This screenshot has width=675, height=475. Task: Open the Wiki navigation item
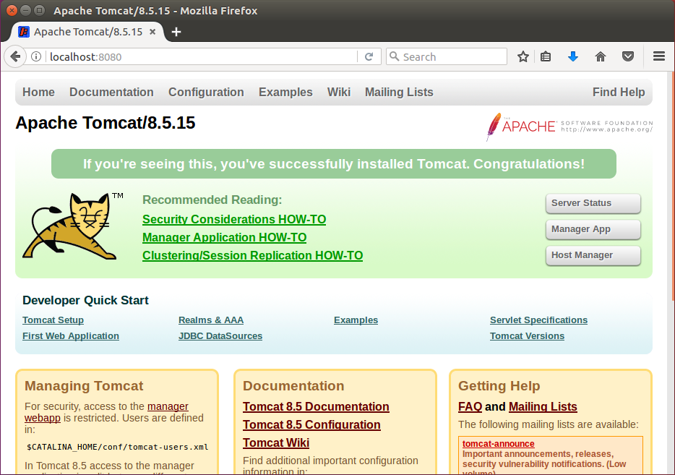tap(339, 92)
